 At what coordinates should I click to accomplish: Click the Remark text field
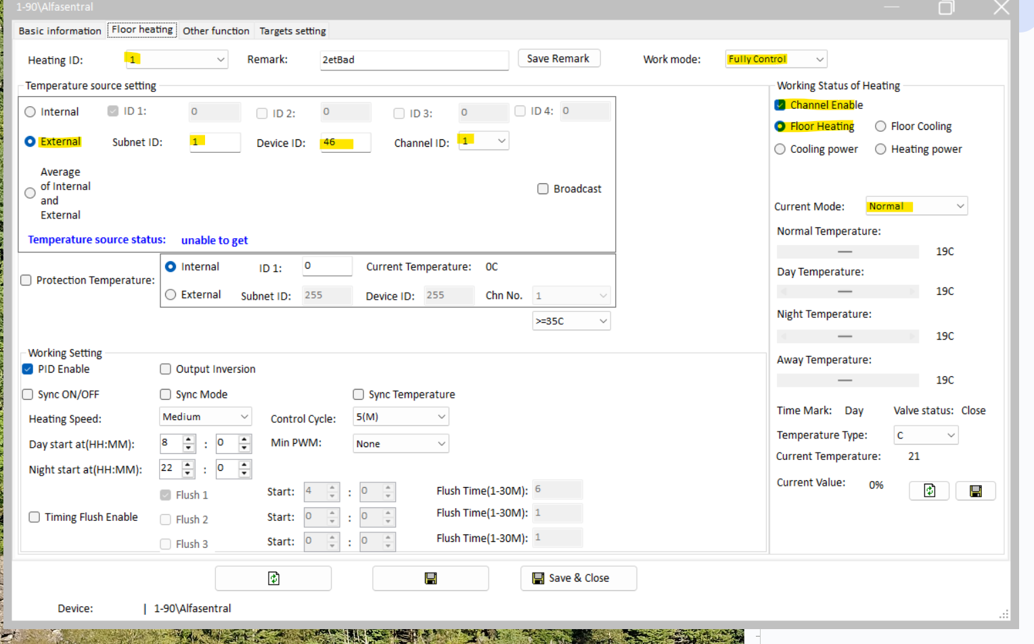[413, 60]
